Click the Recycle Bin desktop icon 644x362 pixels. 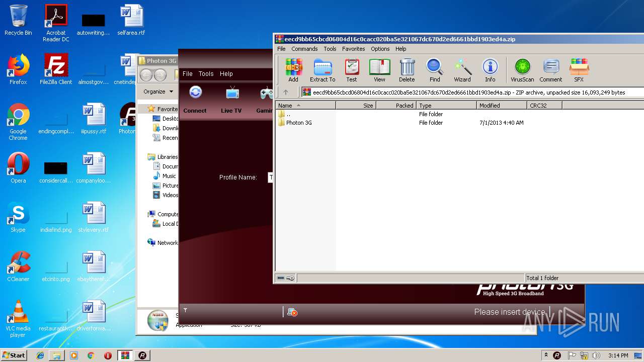pos(18,20)
